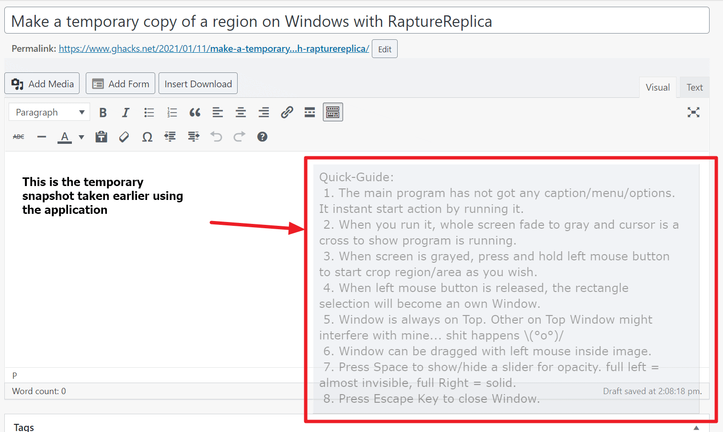Undo the last edit
Screen dimensions: 723x432
[x=216, y=137]
